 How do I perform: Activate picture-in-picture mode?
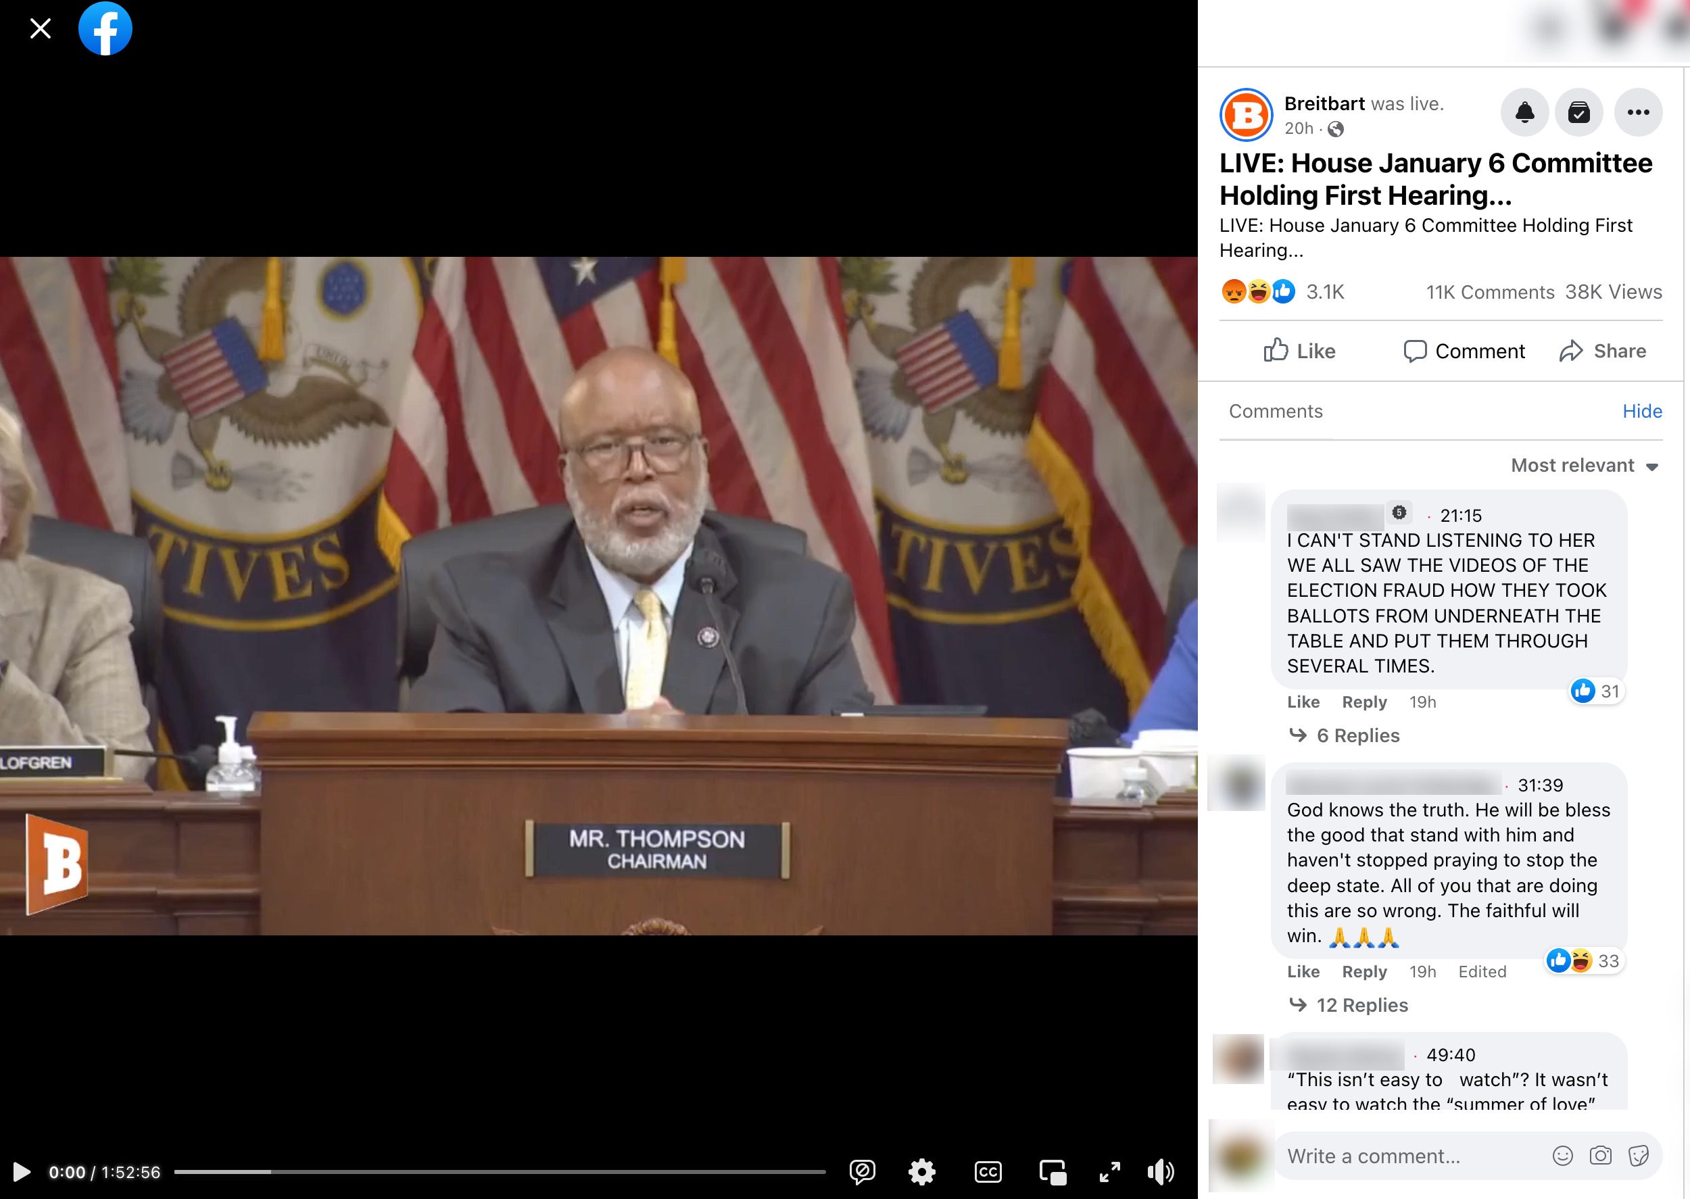[1054, 1172]
